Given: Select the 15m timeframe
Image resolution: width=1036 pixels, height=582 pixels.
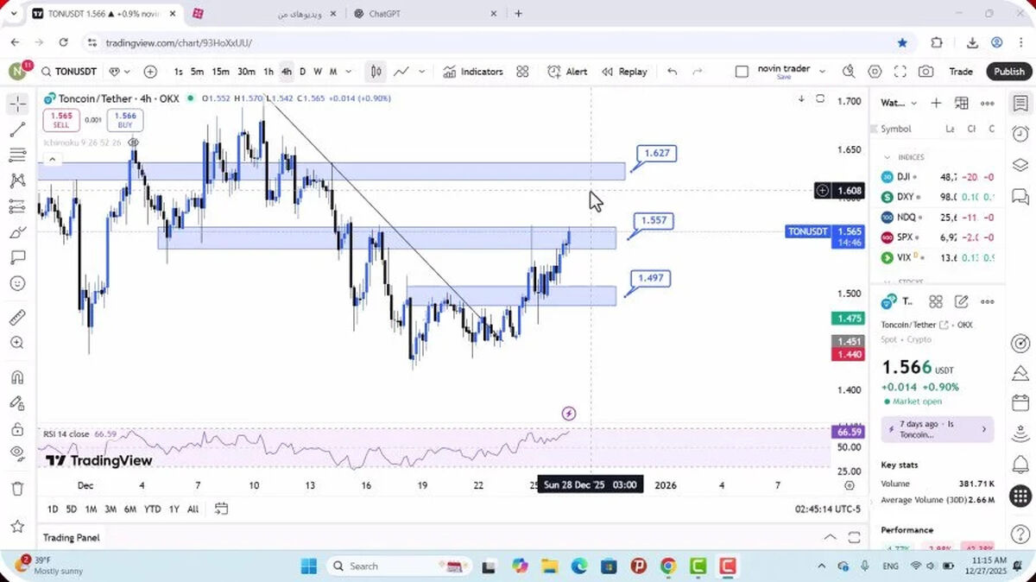Looking at the screenshot, I should [x=220, y=72].
